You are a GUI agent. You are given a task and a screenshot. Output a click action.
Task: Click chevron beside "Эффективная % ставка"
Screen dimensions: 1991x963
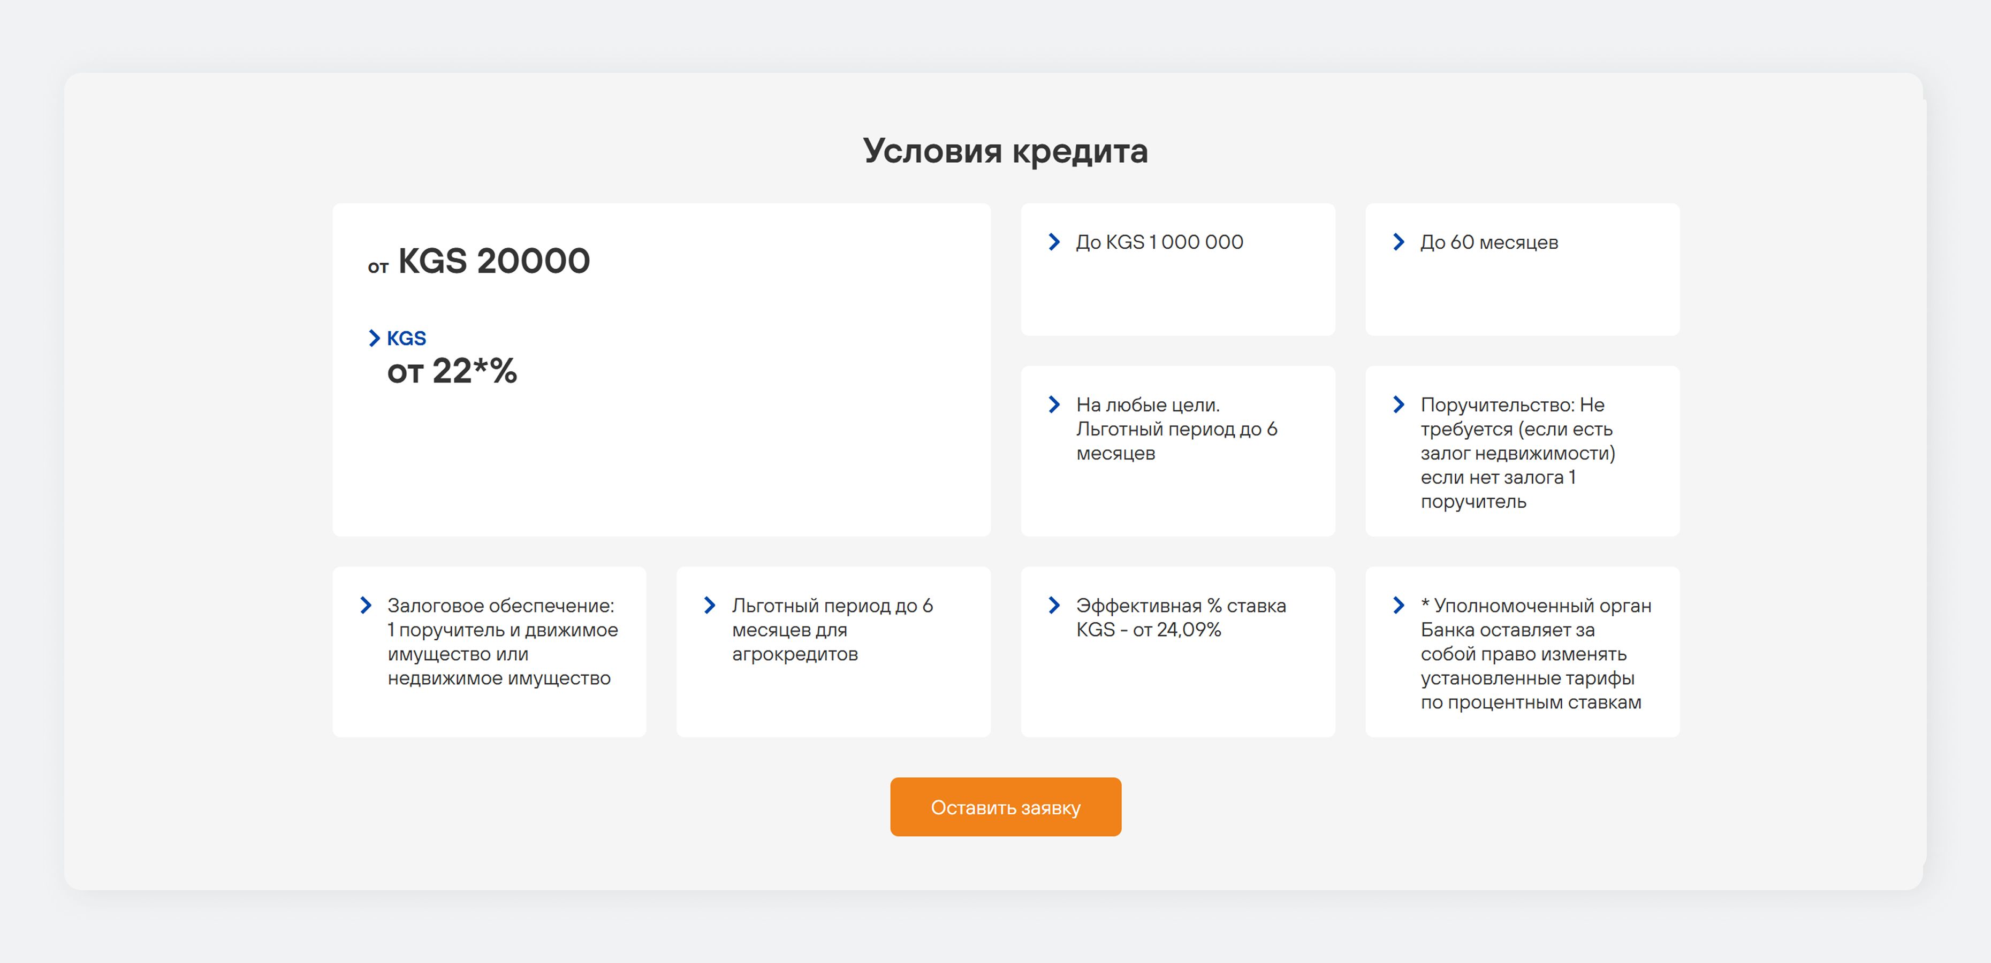click(1053, 605)
